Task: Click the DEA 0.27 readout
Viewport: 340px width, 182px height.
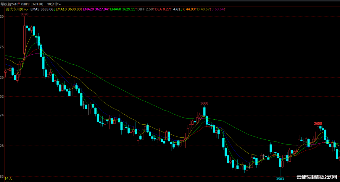Action: [163, 9]
